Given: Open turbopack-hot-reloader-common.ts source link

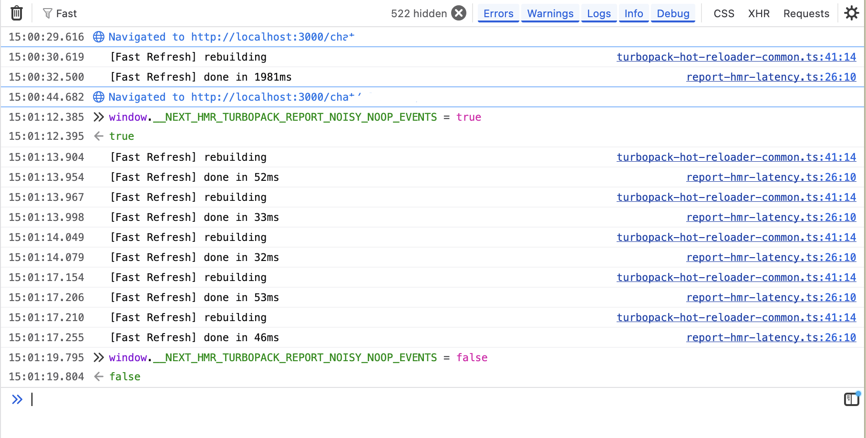Looking at the screenshot, I should 736,57.
